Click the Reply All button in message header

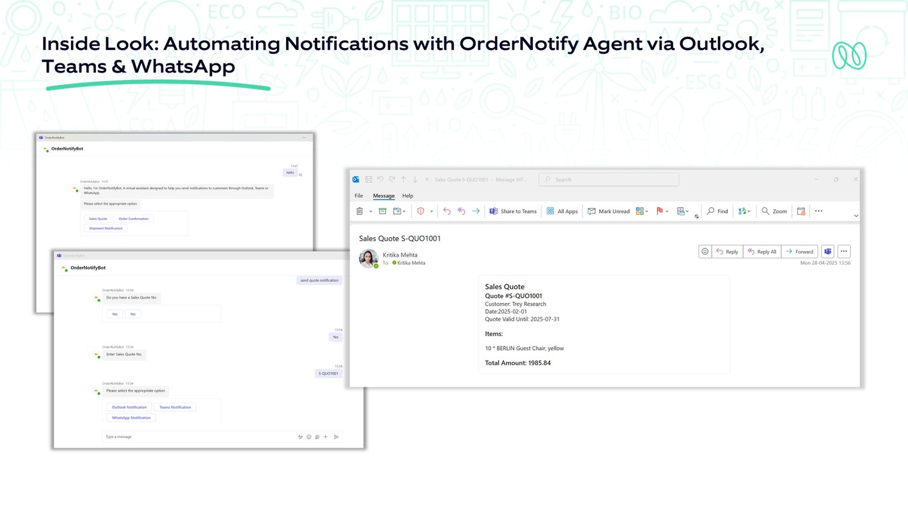[762, 251]
